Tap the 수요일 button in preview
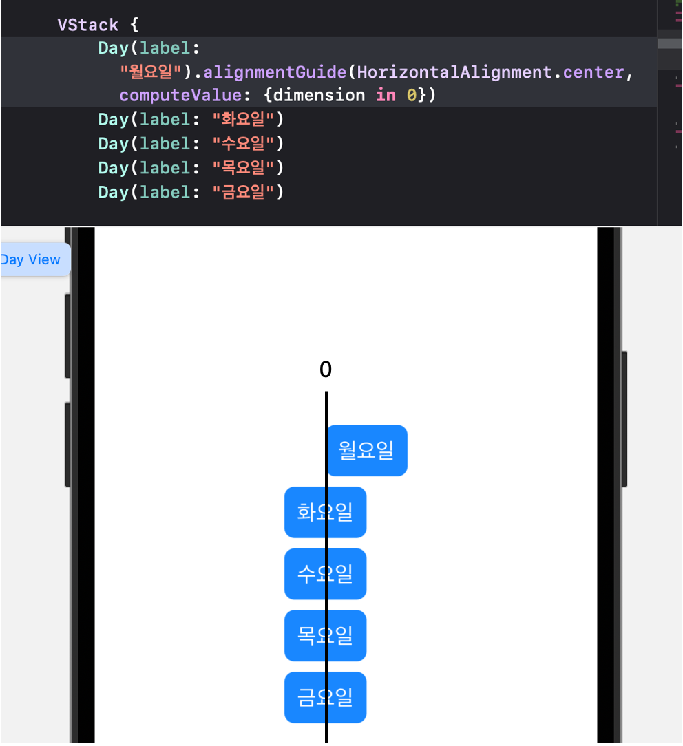Screen dimensions: 683x746 pyautogui.click(x=325, y=574)
